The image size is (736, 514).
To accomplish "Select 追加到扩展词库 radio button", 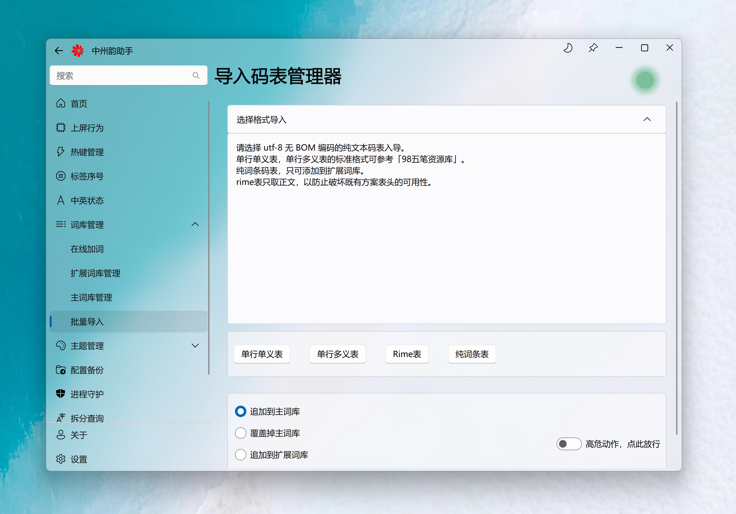I will [241, 454].
